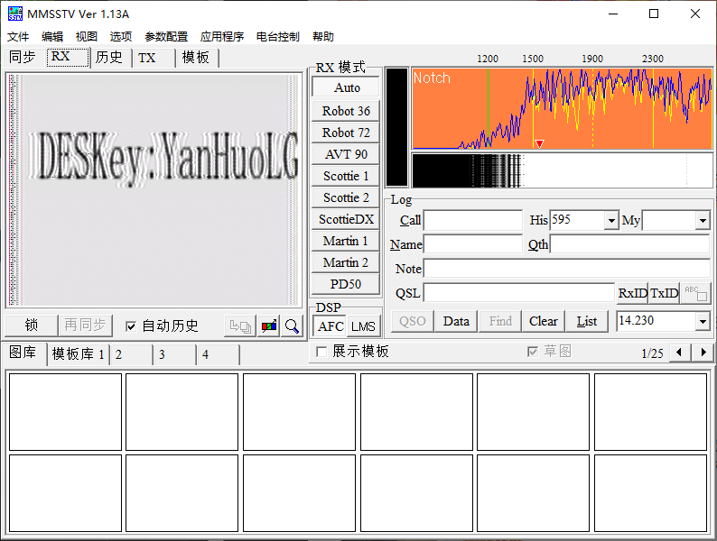
Task: Click the Find button
Action: click(x=499, y=321)
